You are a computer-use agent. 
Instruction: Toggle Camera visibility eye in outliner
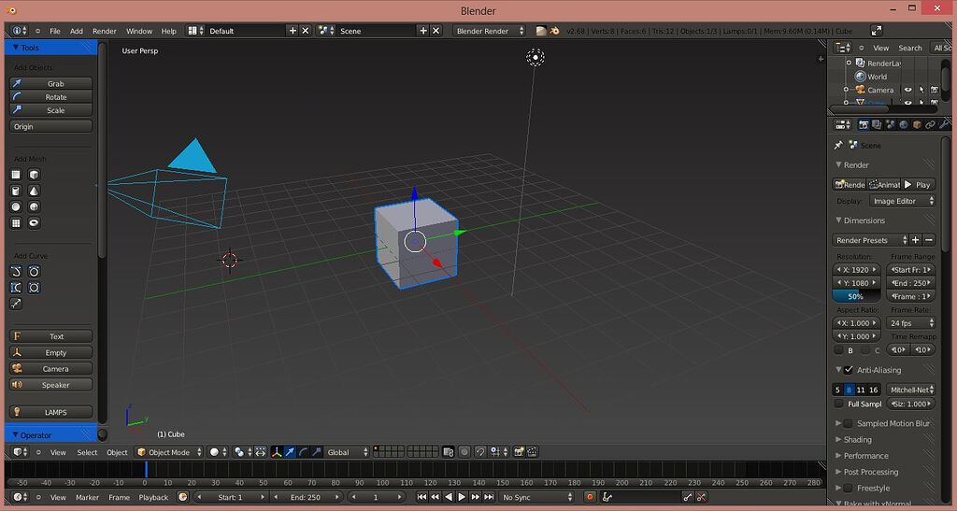click(x=908, y=90)
